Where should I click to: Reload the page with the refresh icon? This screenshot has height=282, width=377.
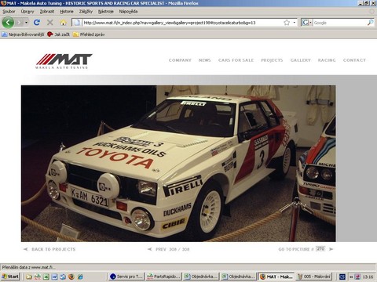(x=37, y=23)
